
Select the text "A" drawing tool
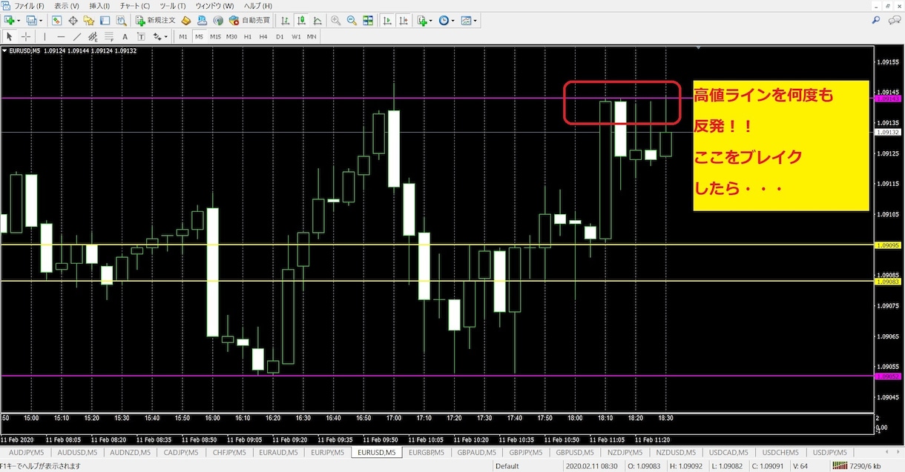point(124,36)
